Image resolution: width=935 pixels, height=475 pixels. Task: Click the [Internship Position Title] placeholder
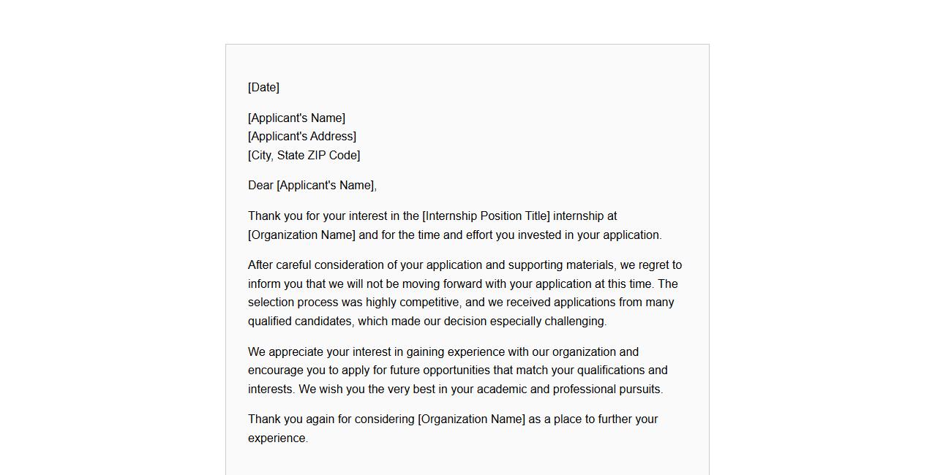tap(486, 216)
